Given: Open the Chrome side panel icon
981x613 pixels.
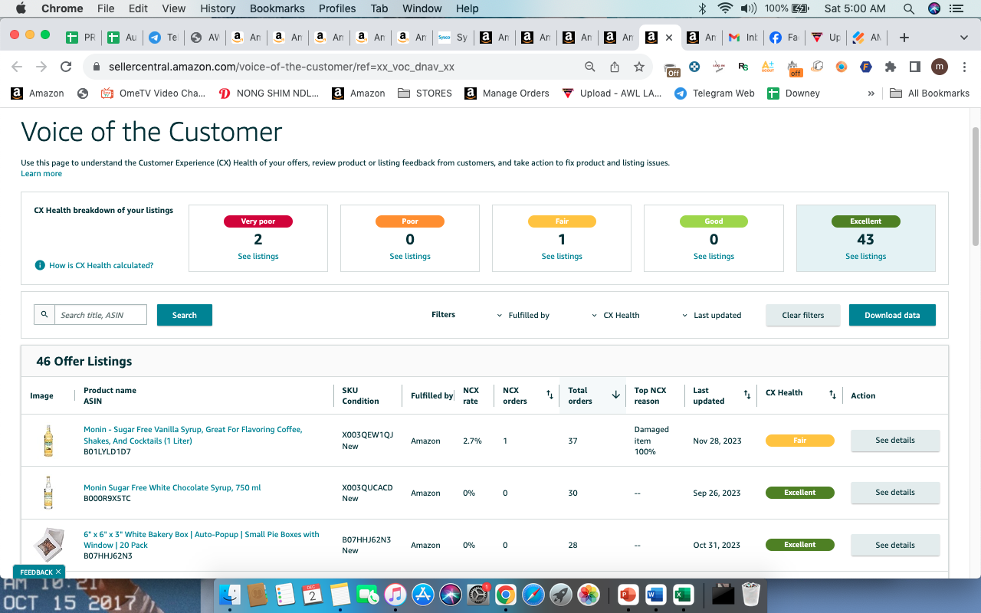Looking at the screenshot, I should [x=914, y=67].
